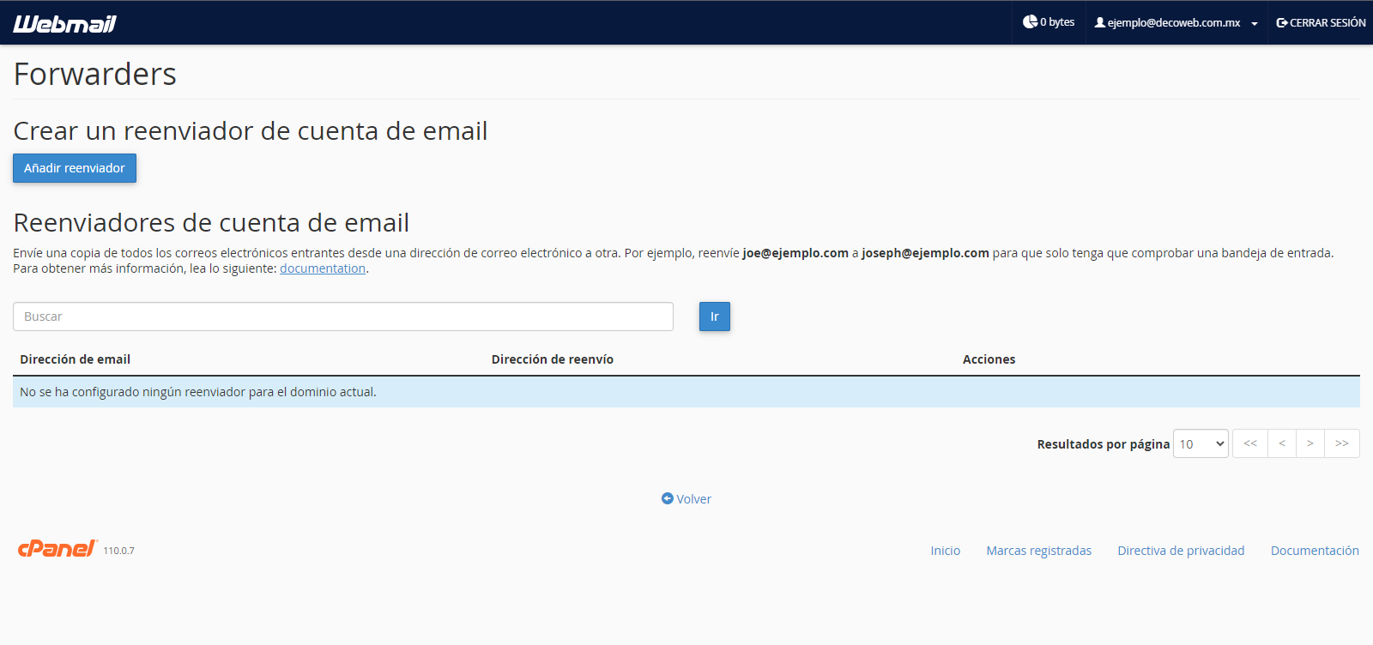Screen dimensions: 1373x645
Task: Open the documentation link in the description
Action: pos(323,268)
